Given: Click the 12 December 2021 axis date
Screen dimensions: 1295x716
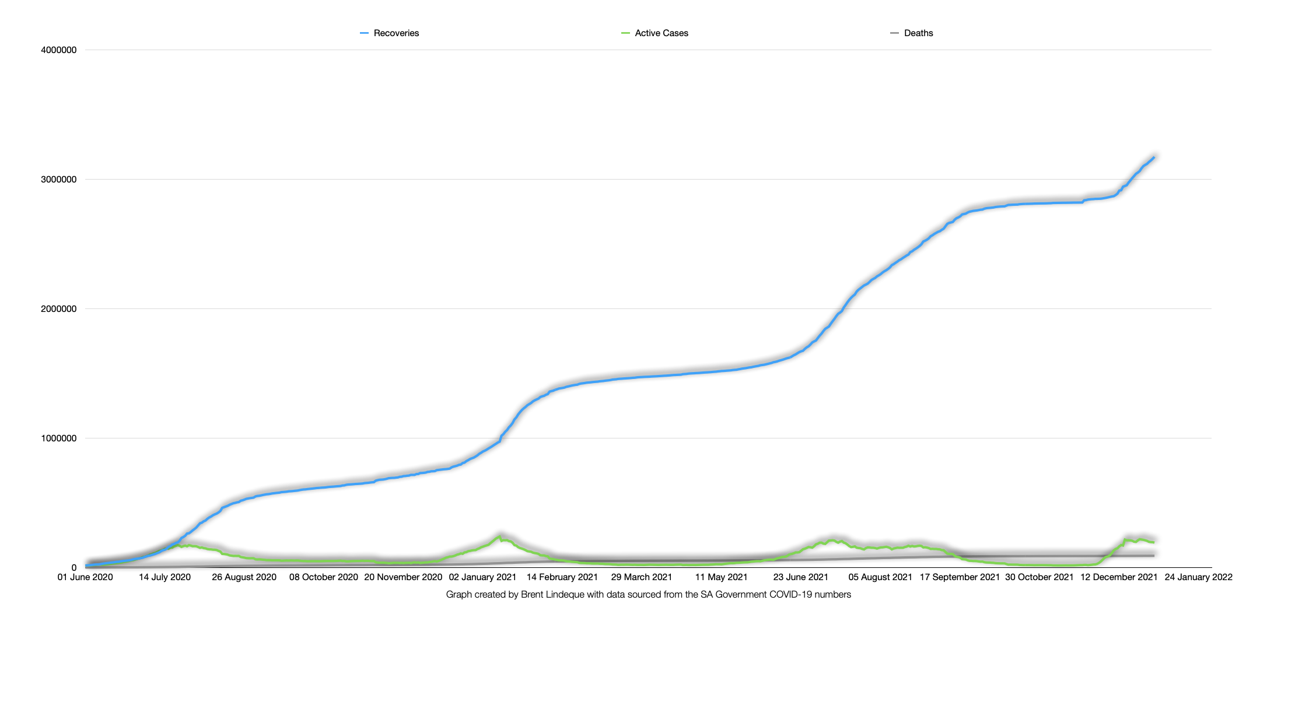Looking at the screenshot, I should tap(1119, 577).
